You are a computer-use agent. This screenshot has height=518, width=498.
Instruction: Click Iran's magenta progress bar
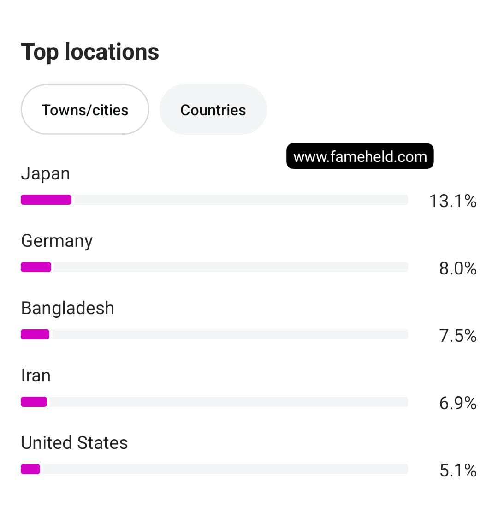coord(34,402)
